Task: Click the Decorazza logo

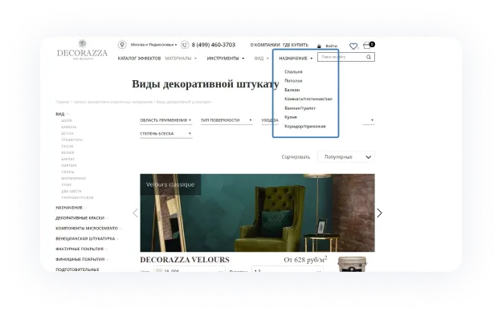Action: (82, 50)
